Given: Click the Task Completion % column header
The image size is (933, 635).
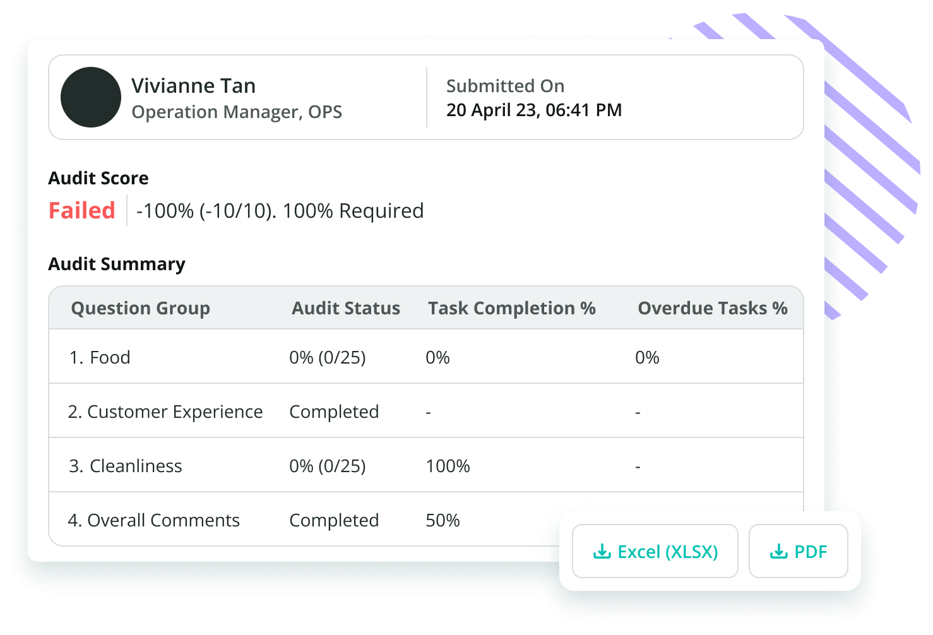Looking at the screenshot, I should pyautogui.click(x=511, y=308).
